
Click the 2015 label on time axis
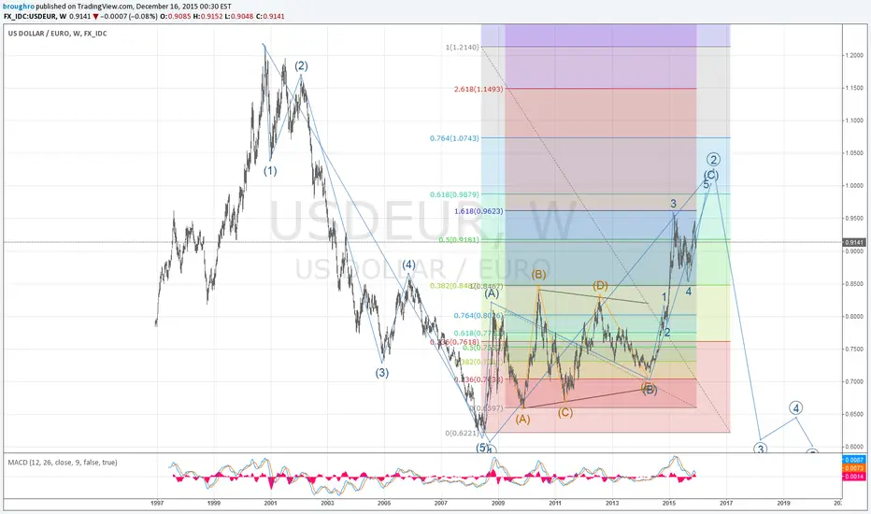(x=669, y=503)
